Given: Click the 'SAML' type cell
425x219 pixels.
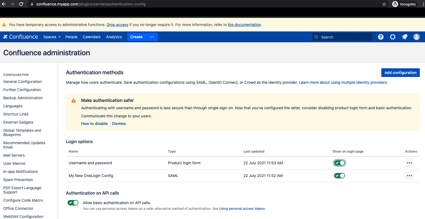Looking at the screenshot, I should 173,176.
